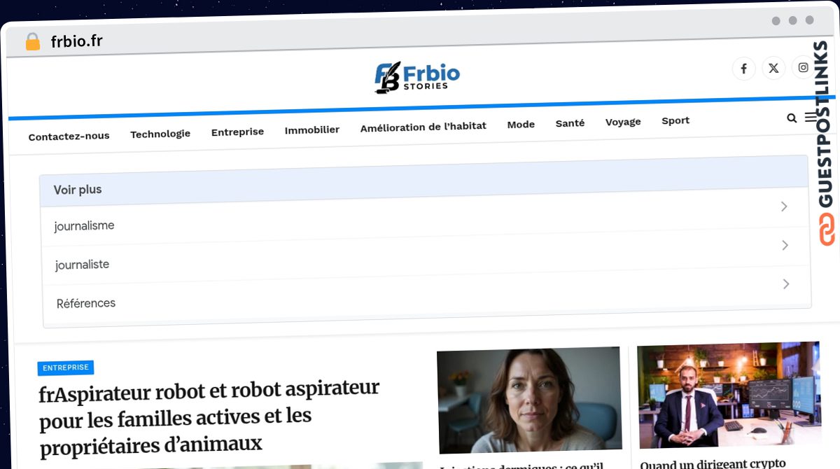Expand the journaliste row chevron
This screenshot has width=840, height=469.
[x=785, y=245]
